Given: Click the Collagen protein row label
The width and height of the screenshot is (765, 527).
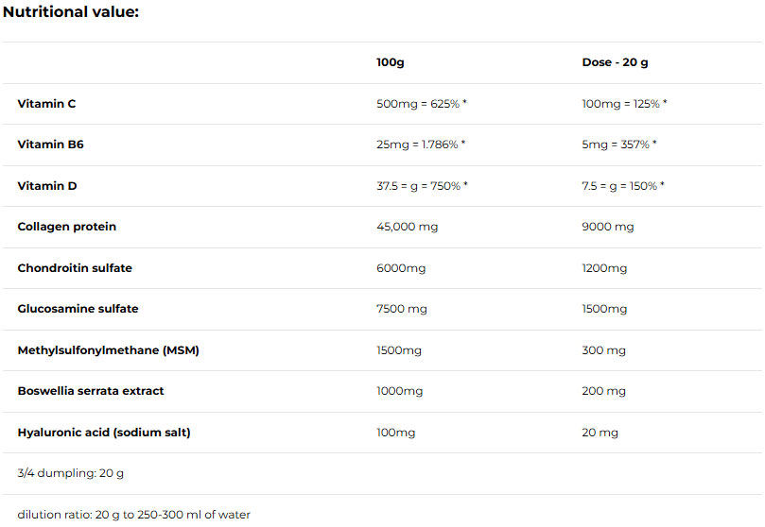Looking at the screenshot, I should click(66, 227).
